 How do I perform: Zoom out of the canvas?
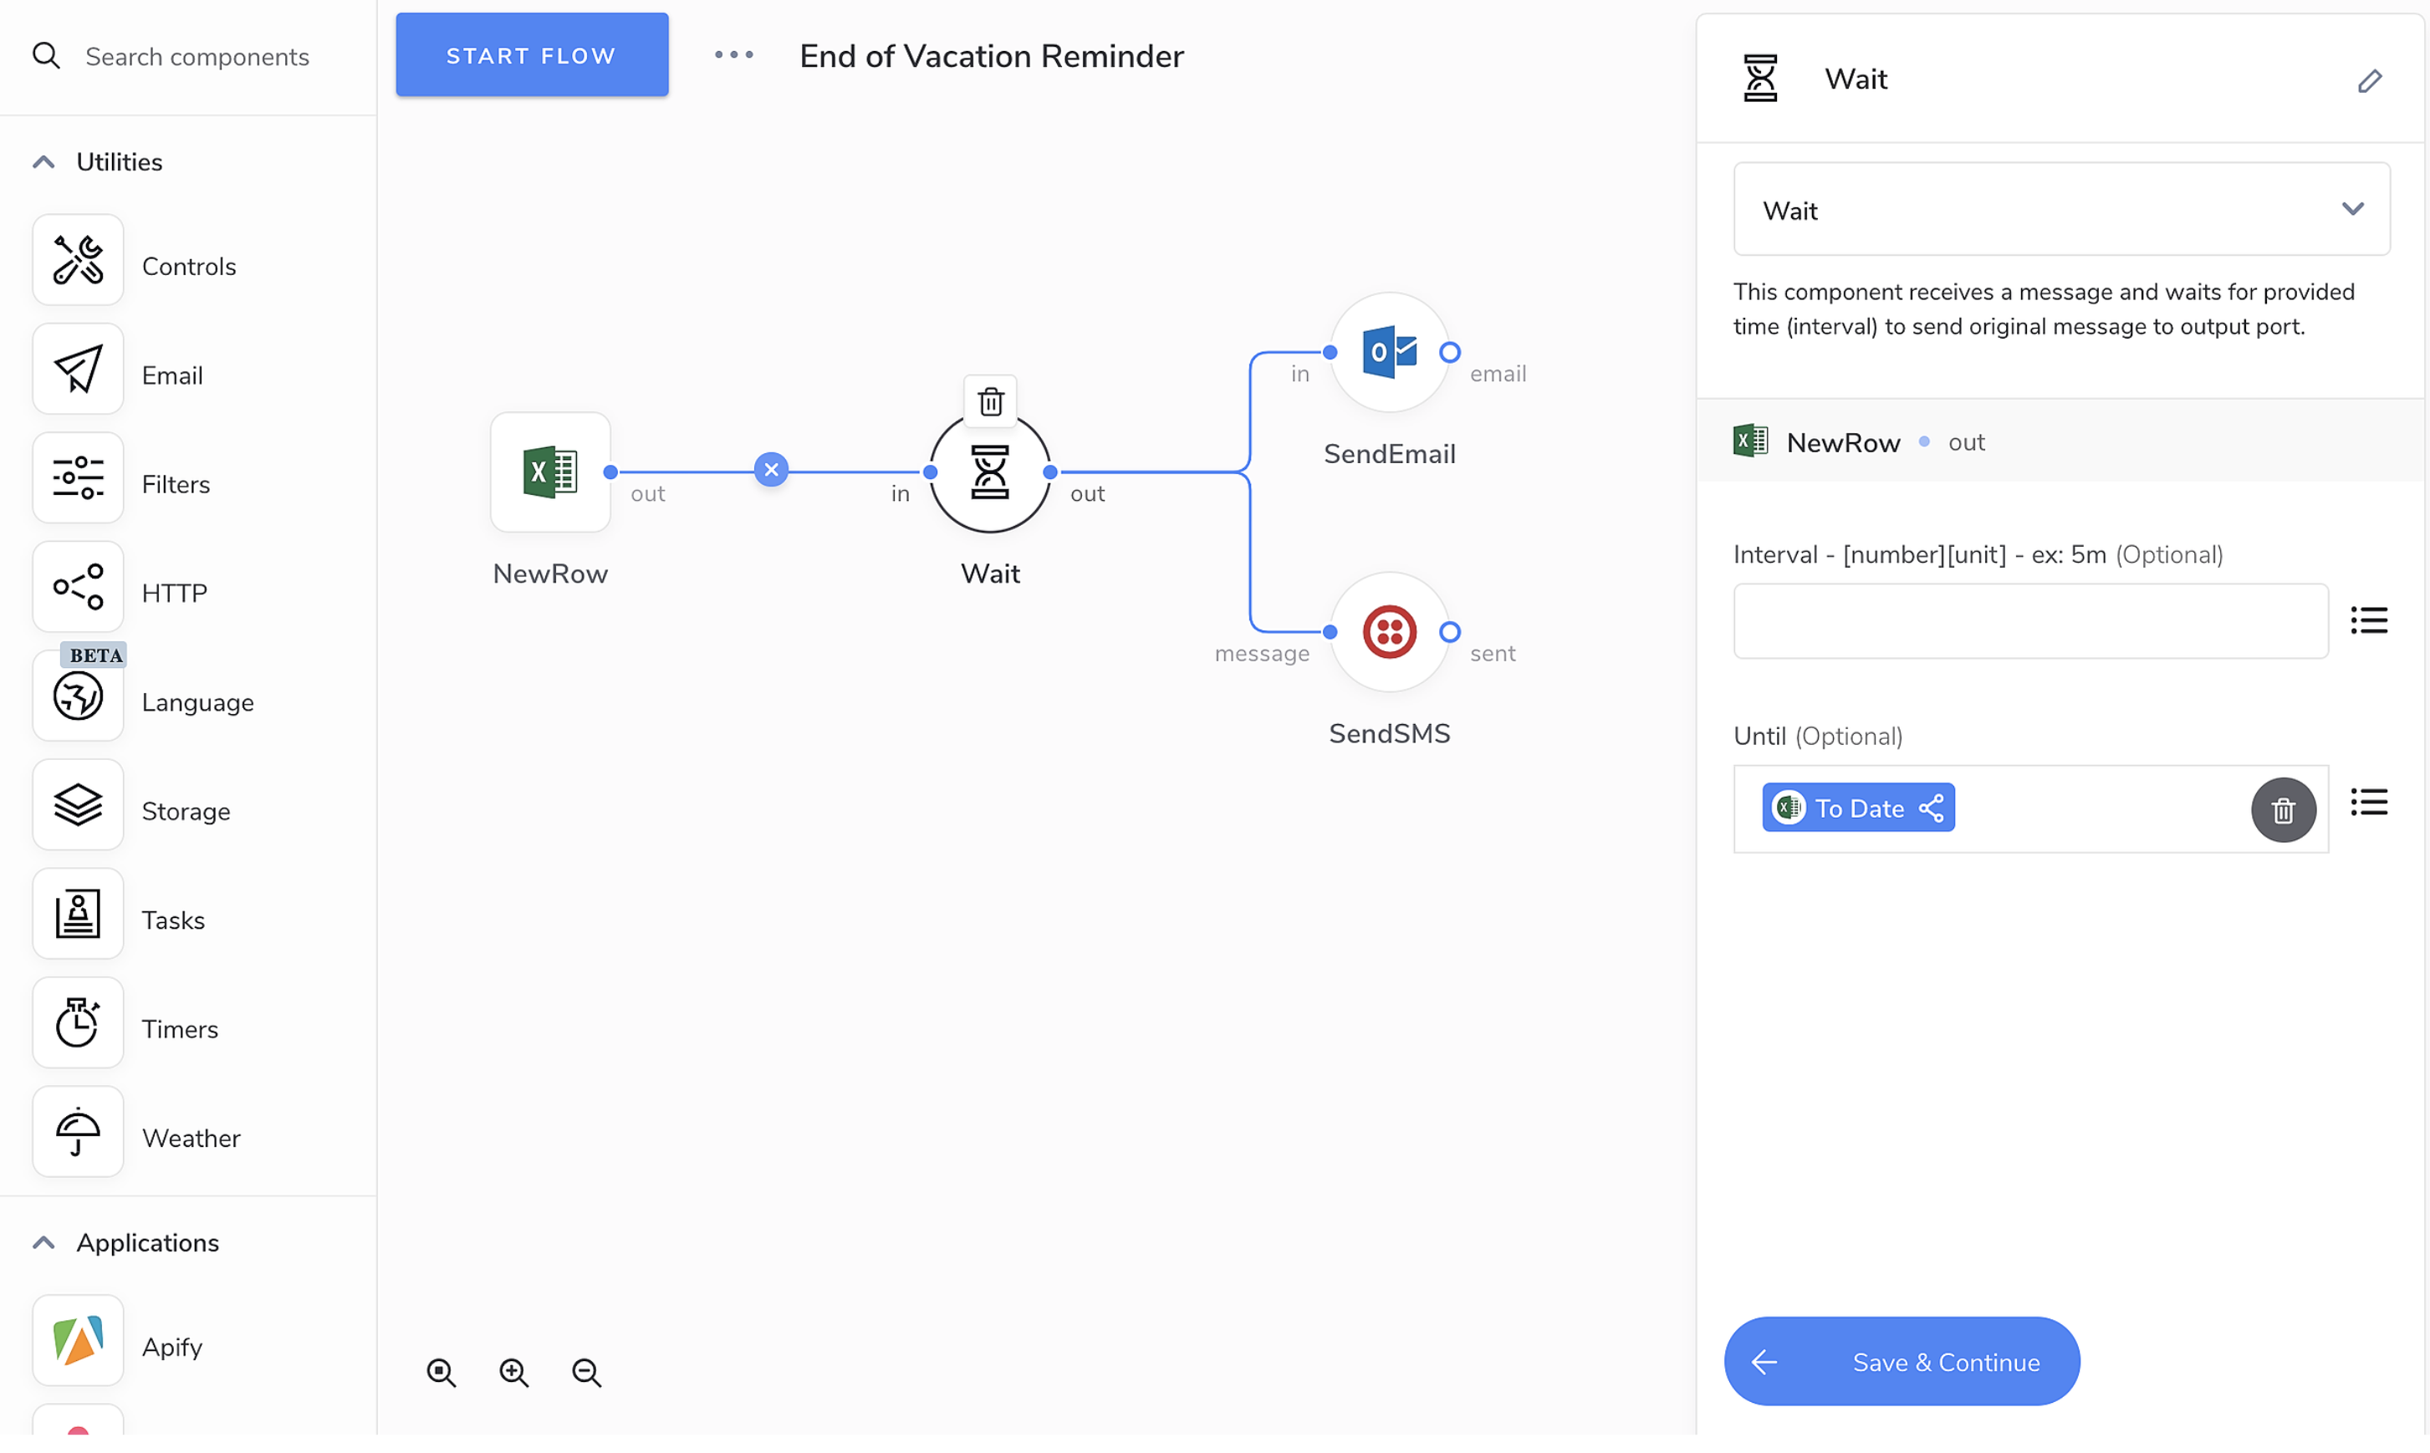point(586,1373)
